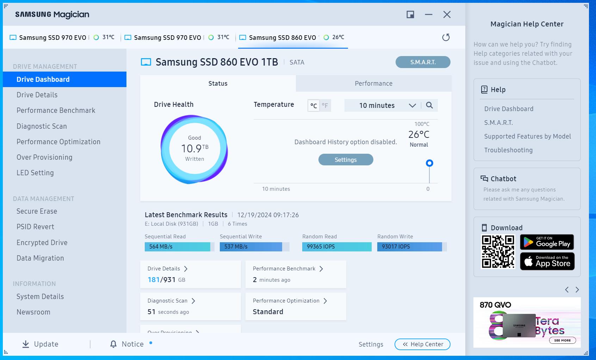
Task: Click the QR code image
Action: tap(498, 252)
